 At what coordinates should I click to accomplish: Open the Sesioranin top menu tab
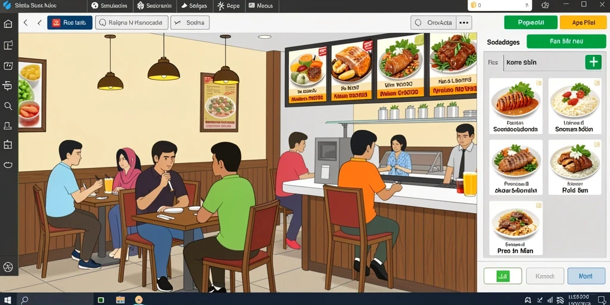[155, 6]
